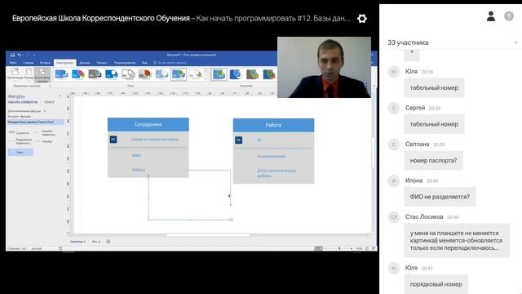Screen dimensions: 522x294
Task: Click the connector circle endpoint handle
Action: (x=232, y=220)
